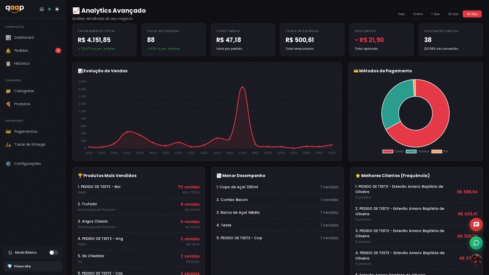This screenshot has width=489, height=275.
Task: Open the green WhatsApp floating button
Action: pyautogui.click(x=476, y=243)
